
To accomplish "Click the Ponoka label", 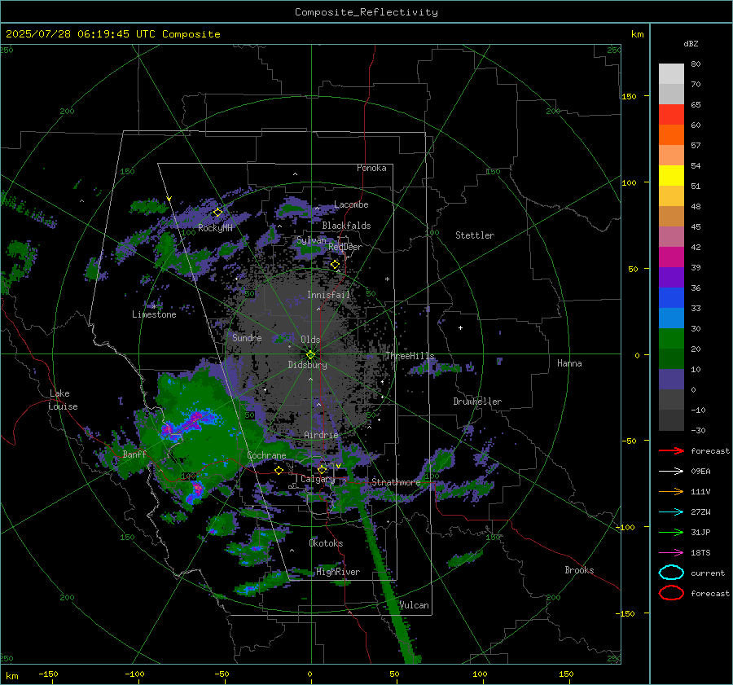I will pyautogui.click(x=371, y=168).
